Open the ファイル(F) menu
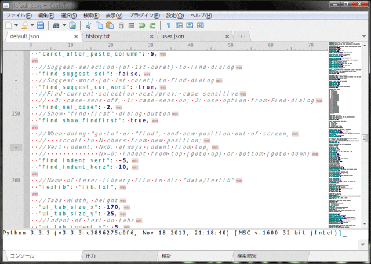 (x=19, y=16)
